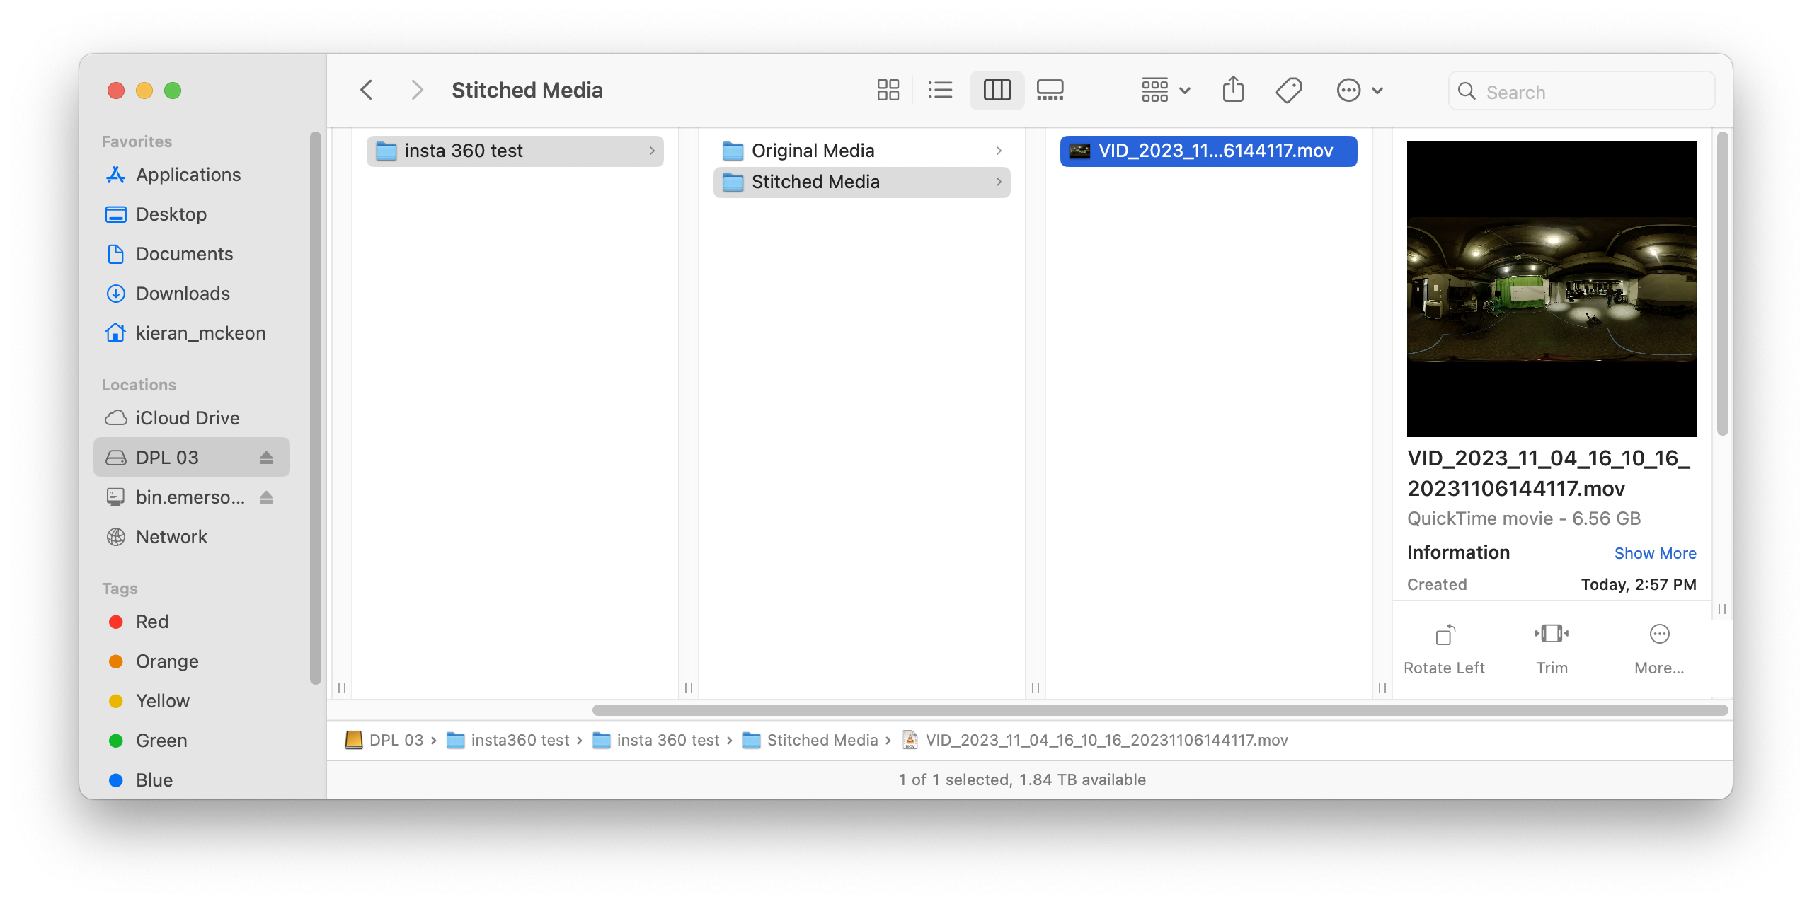The width and height of the screenshot is (1812, 904).
Task: Filter by Orange tag
Action: [x=191, y=661]
